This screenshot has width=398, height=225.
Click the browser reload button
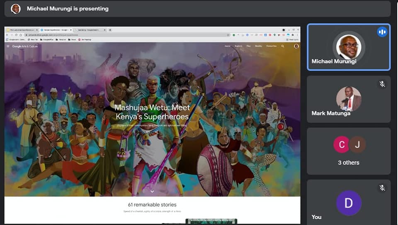click(x=16, y=35)
